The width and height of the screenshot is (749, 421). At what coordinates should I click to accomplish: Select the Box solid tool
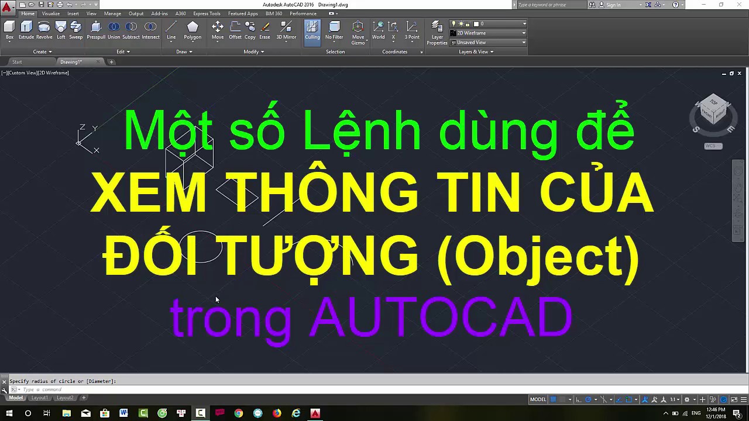(9, 30)
